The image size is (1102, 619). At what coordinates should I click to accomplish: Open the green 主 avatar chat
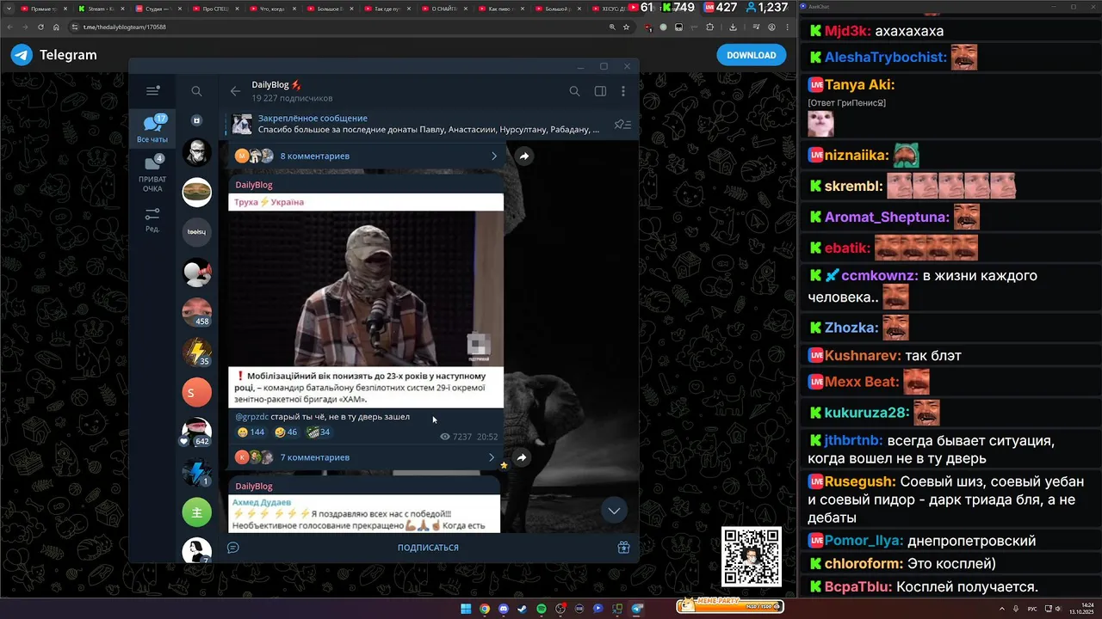tap(197, 512)
